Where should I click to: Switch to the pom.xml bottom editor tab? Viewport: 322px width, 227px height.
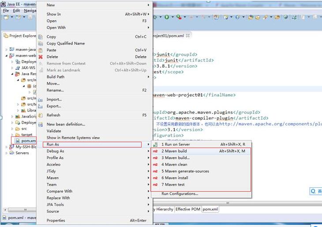tap(210, 209)
